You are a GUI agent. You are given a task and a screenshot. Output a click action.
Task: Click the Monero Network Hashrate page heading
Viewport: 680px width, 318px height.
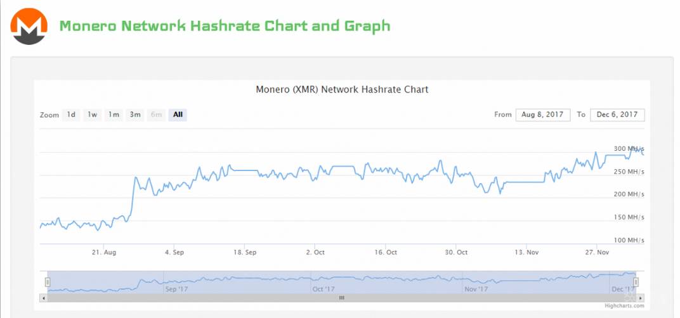tap(225, 26)
